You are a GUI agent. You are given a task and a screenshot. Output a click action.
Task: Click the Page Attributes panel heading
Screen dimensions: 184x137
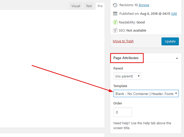pos(126,58)
